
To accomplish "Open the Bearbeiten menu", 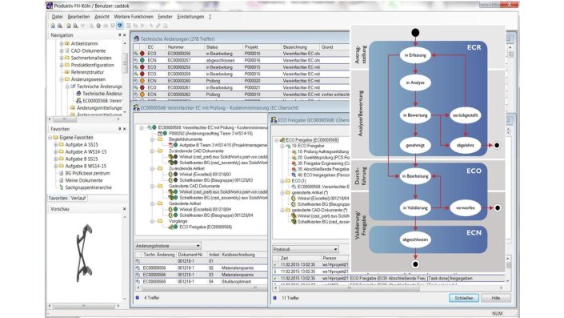I will pyautogui.click(x=78, y=17).
